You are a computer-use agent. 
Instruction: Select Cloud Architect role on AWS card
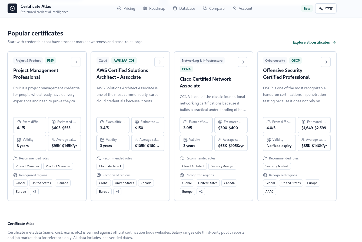(110, 166)
